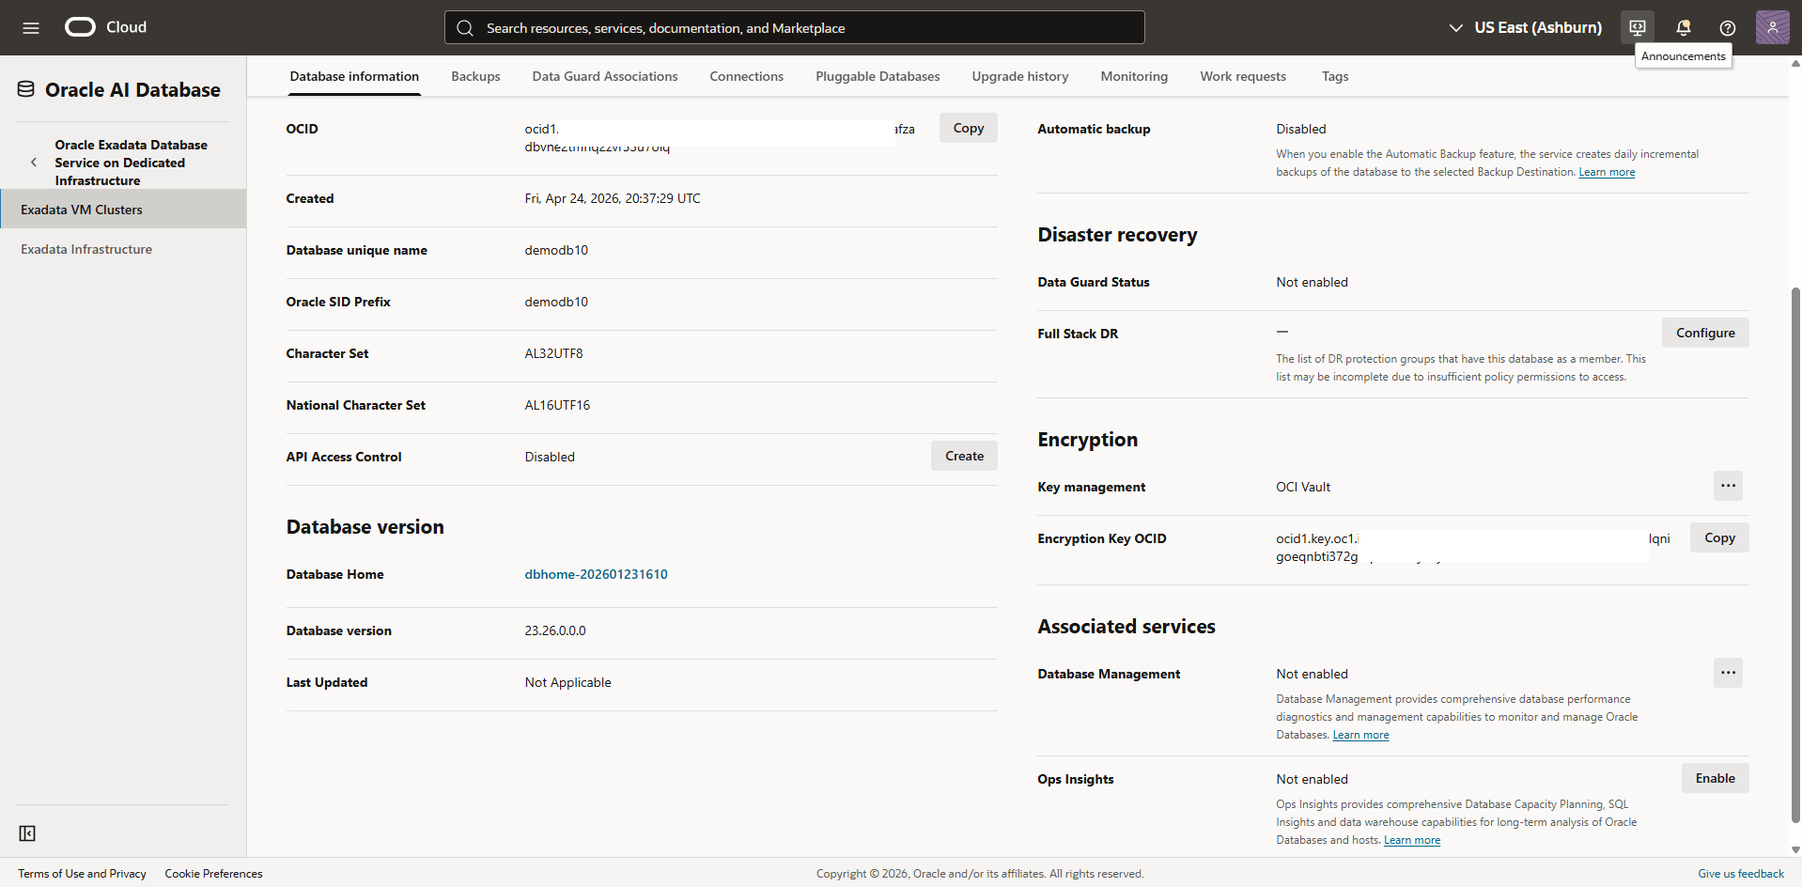Screen dimensions: 1802x887
Task: Open the dbhome-202601231610 link
Action: [x=596, y=574]
